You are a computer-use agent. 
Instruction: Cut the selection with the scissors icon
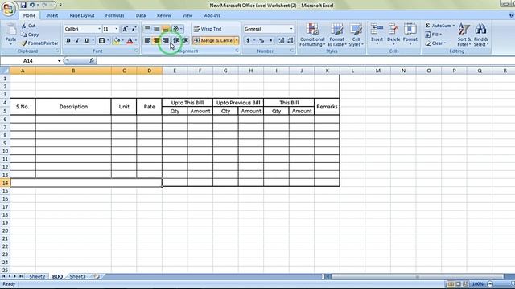28,26
